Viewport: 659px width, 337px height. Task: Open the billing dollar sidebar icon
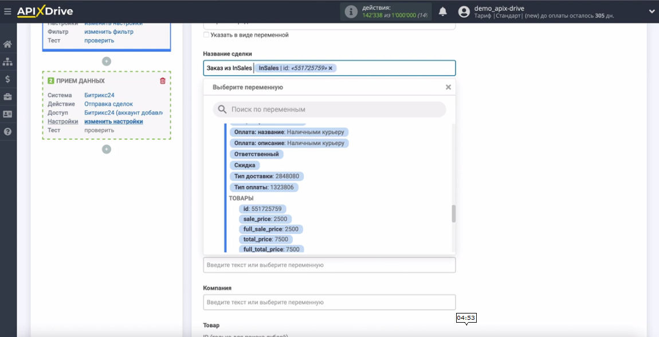pyautogui.click(x=7, y=79)
